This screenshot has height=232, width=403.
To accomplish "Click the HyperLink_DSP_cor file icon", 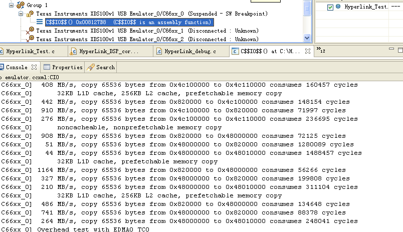I will point(73,52).
